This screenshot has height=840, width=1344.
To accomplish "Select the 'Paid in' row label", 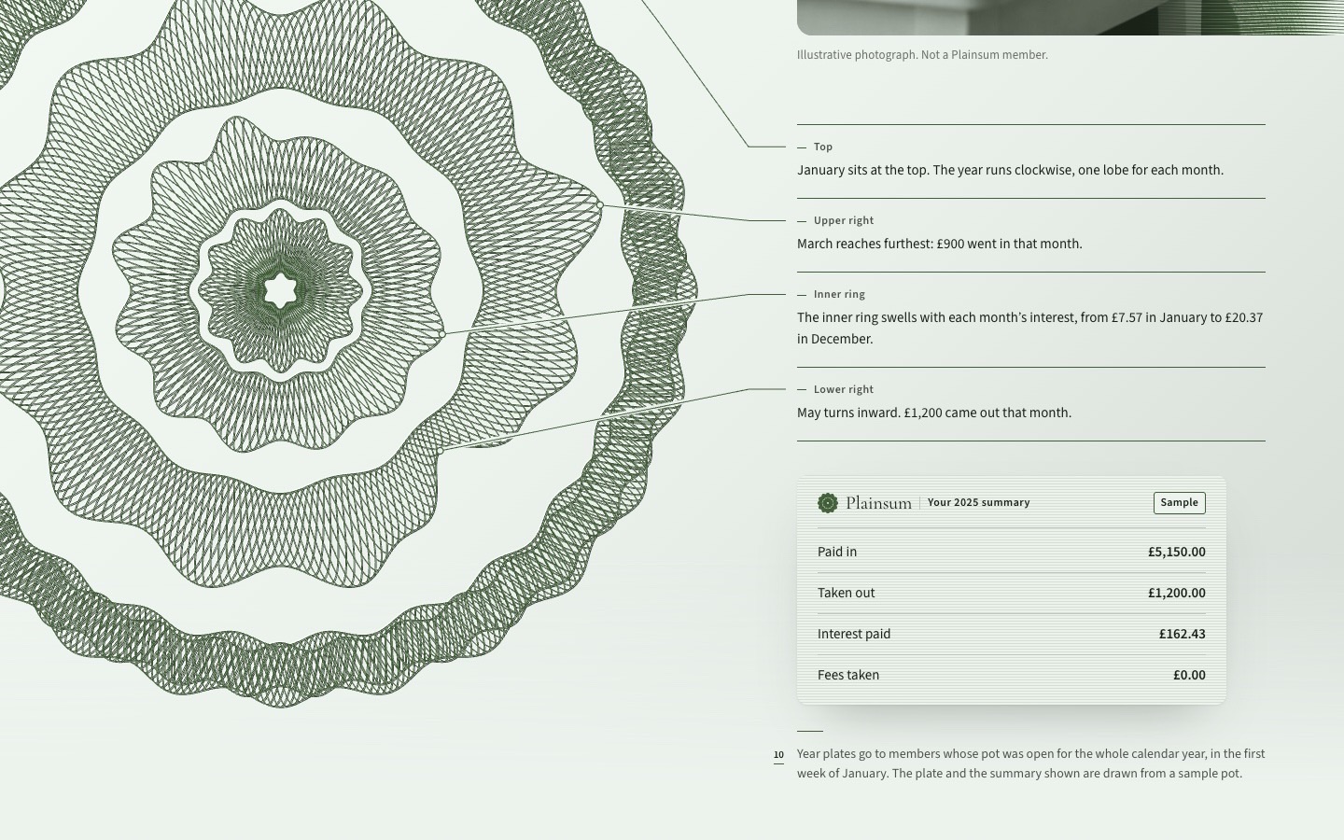I will click(x=837, y=552).
